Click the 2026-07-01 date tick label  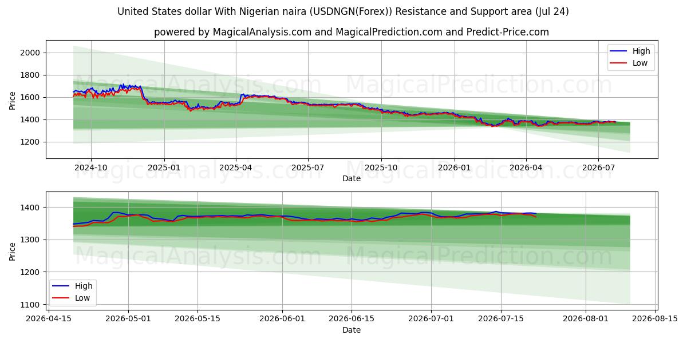coord(431,319)
